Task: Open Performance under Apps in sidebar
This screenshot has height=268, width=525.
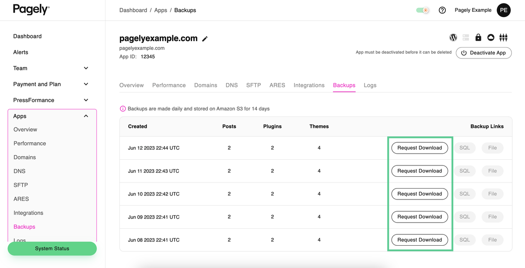Action: (x=30, y=143)
